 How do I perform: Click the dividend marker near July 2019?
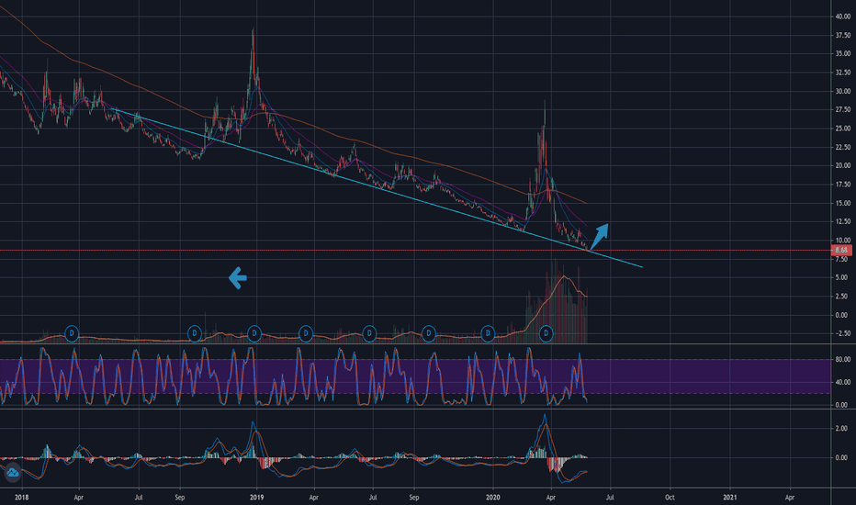tap(369, 333)
